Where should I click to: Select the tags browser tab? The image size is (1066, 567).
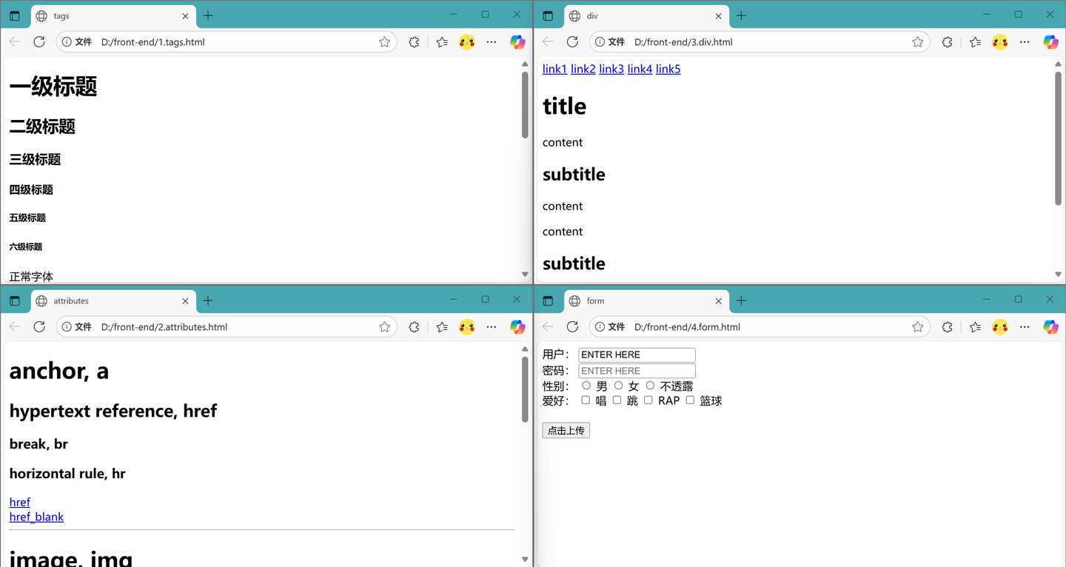tap(113, 16)
